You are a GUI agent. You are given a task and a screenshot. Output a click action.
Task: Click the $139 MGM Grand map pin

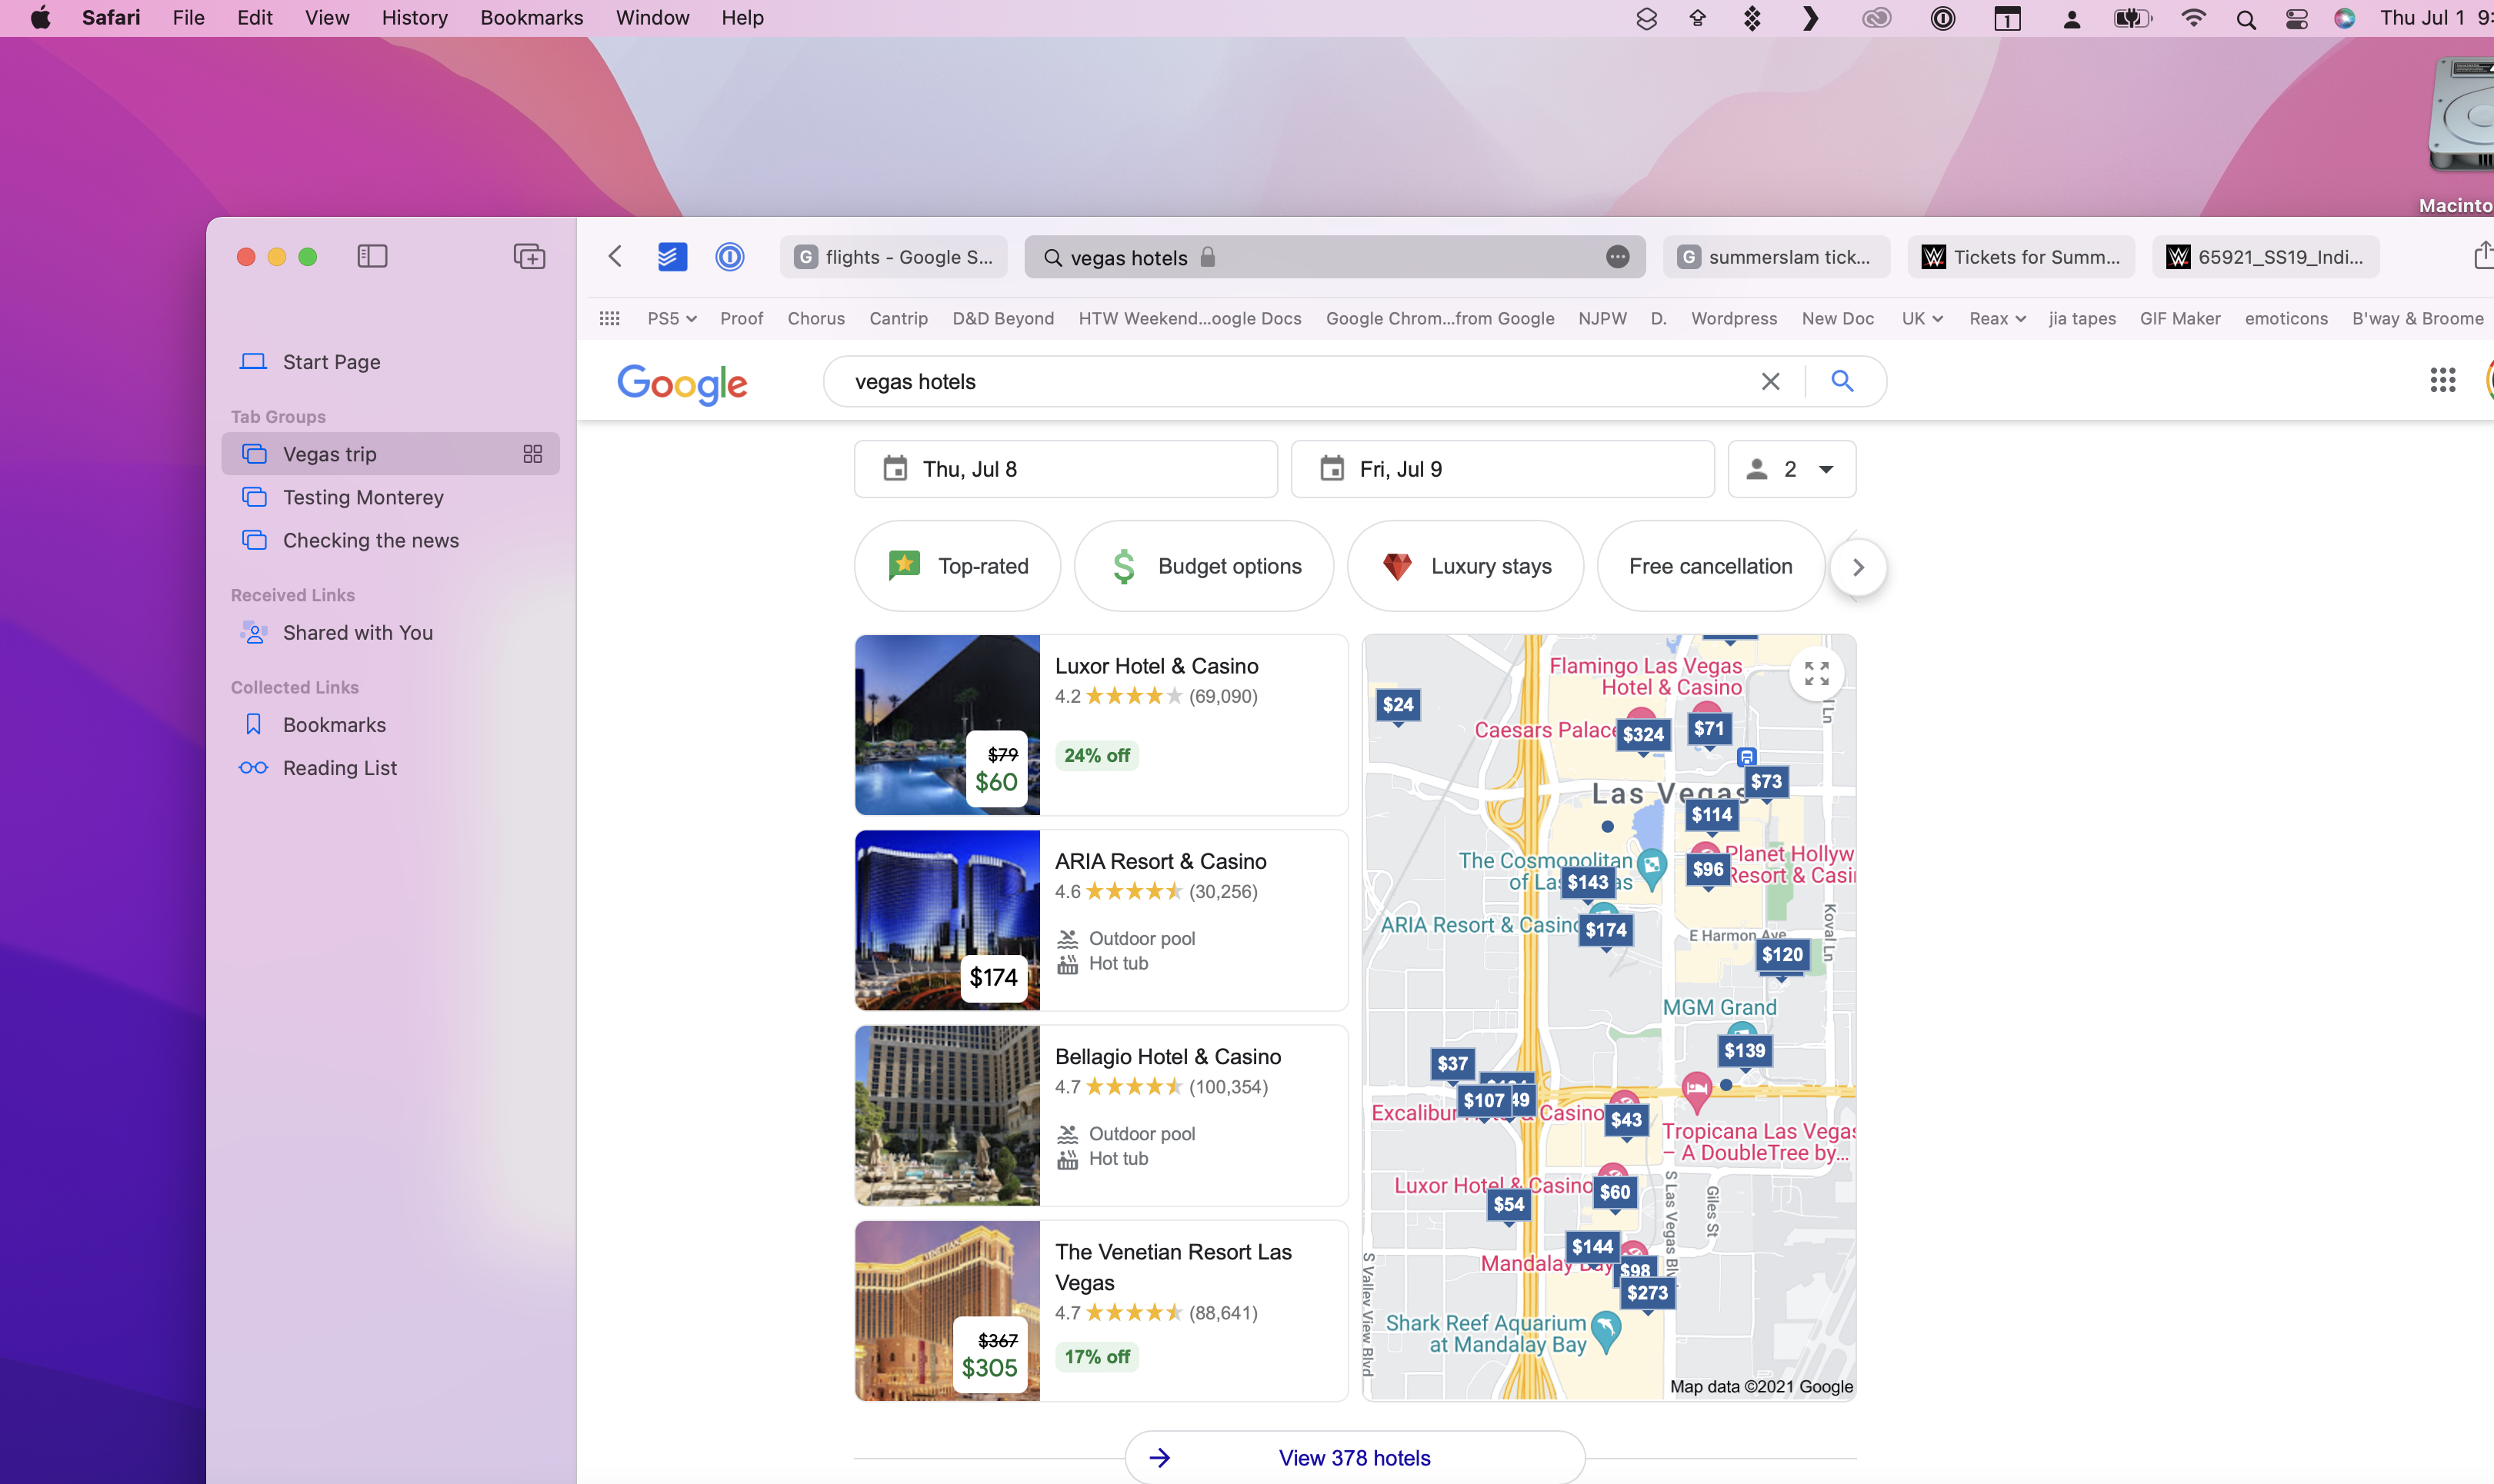[x=1745, y=1051]
